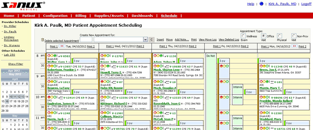Jump calendar back with double-left arrow
The height and width of the screenshot is (130, 313).
3,72
